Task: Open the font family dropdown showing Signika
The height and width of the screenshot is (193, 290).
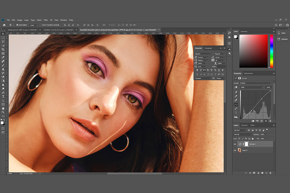Action: [x=203, y=54]
